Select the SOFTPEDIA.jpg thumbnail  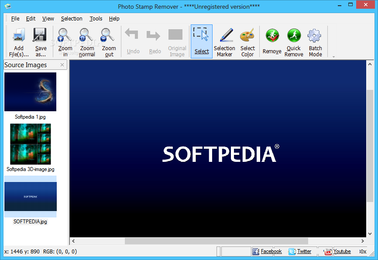pyautogui.click(x=31, y=197)
